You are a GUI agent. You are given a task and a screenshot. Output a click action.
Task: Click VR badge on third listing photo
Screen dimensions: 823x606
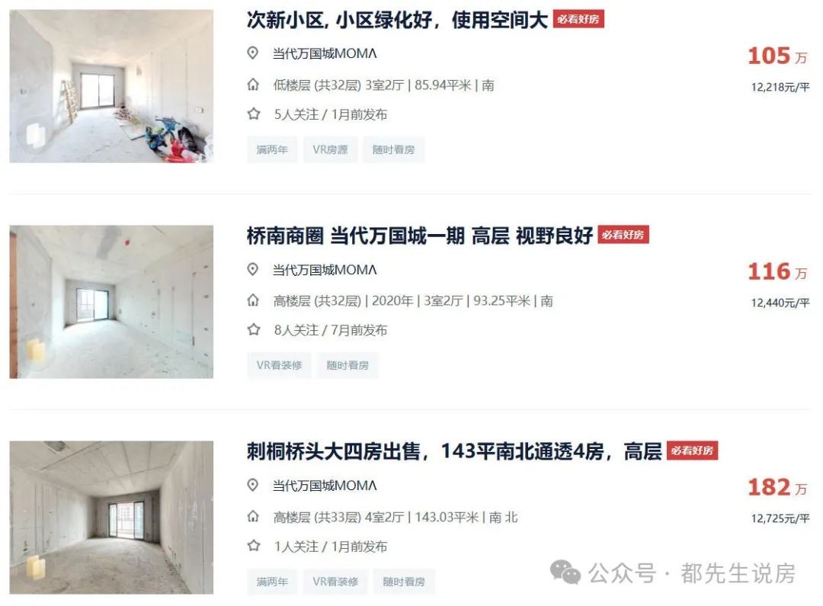[35, 567]
